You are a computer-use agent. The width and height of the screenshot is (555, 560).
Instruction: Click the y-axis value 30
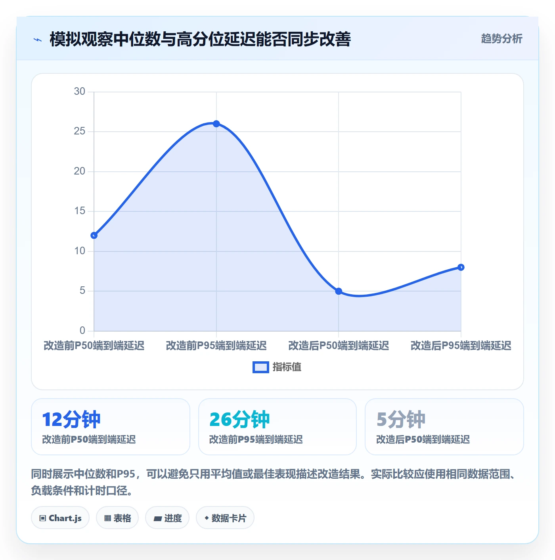coord(80,92)
